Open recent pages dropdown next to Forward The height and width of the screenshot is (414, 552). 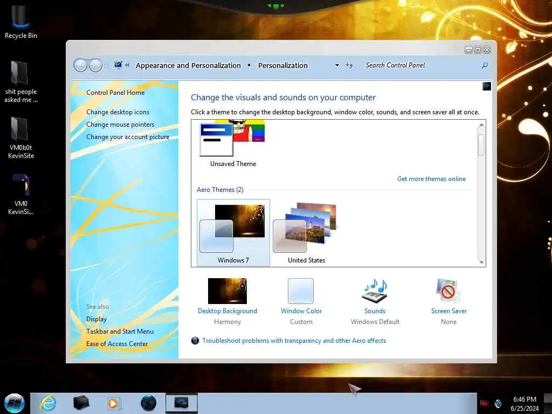coord(106,65)
